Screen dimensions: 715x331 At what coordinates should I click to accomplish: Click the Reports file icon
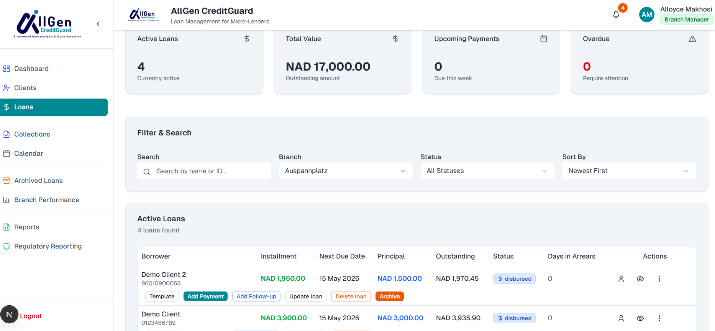click(7, 227)
